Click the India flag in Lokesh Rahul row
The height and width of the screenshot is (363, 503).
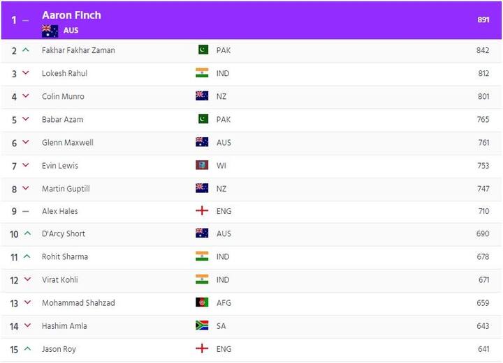point(203,73)
